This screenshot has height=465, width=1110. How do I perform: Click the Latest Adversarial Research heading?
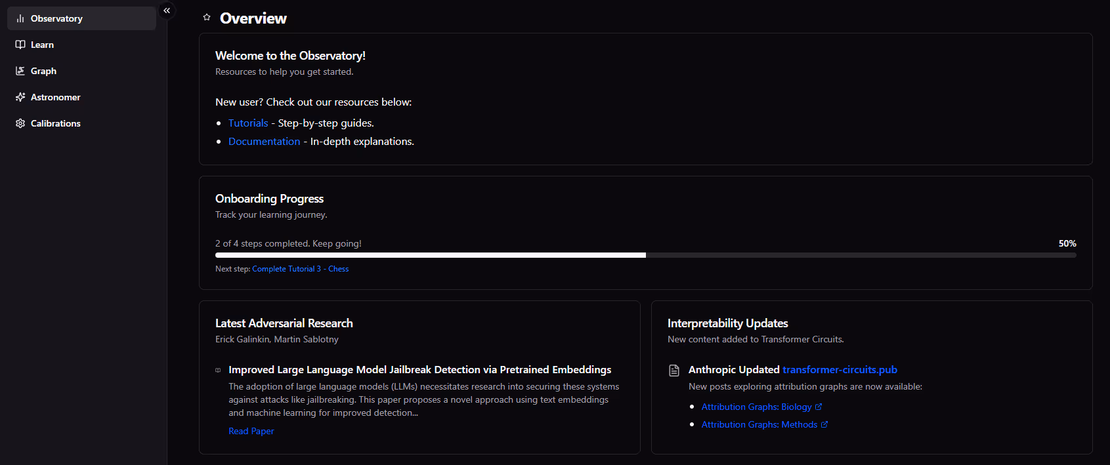[x=284, y=323]
